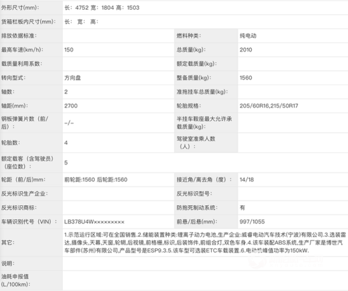Select the fuel type value 纯电动
The height and width of the screenshot is (291, 348).
click(248, 36)
